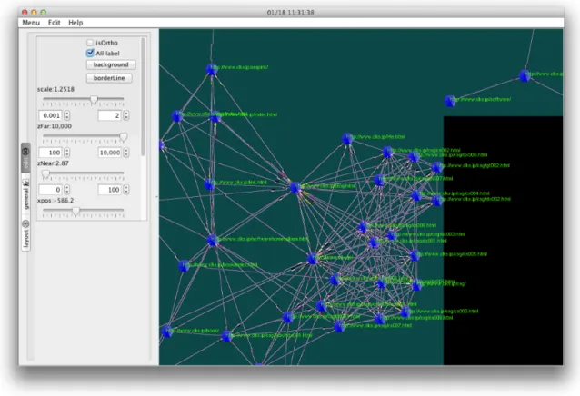Switch to the general side tab

25,194
